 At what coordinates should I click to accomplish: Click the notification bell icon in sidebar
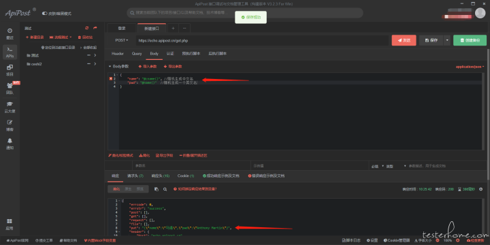pyautogui.click(x=10, y=141)
